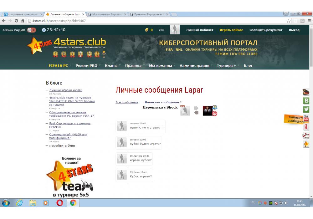Click the Все сообщения link
The width and height of the screenshot is (313, 219).
pos(127,102)
